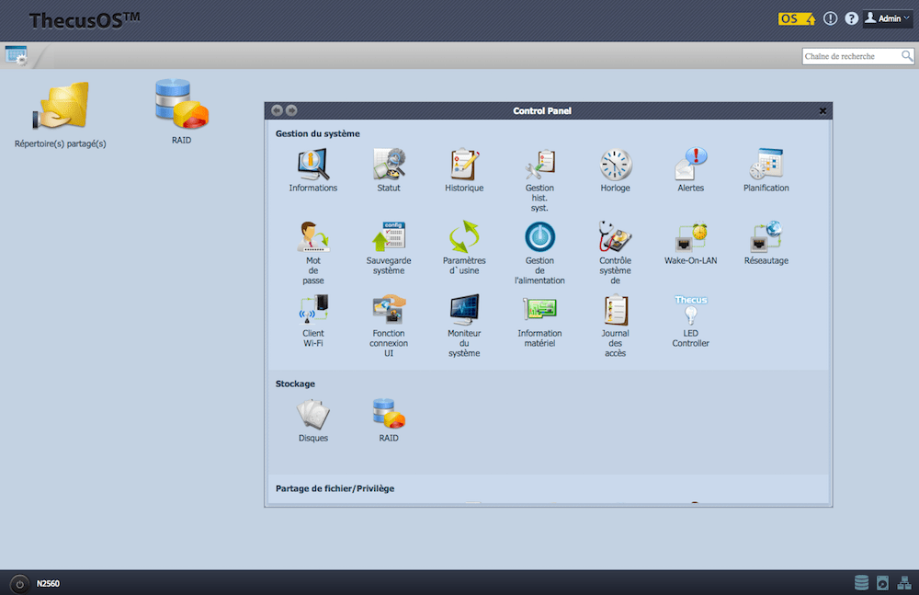This screenshot has height=595, width=919.
Task: Open Mot de passe settings
Action: [x=313, y=253]
